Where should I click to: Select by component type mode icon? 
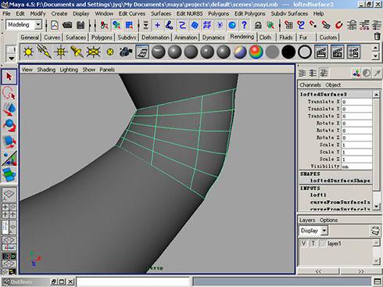pos(129,25)
